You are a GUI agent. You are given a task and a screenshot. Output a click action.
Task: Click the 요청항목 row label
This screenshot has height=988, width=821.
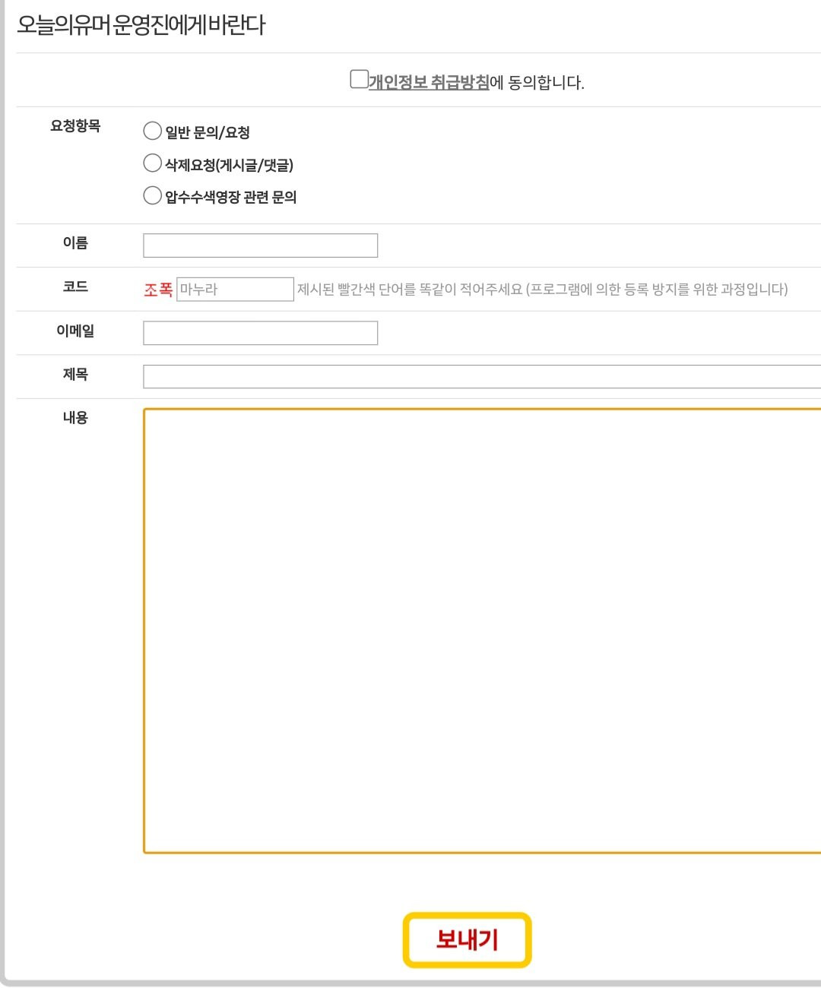[75, 126]
